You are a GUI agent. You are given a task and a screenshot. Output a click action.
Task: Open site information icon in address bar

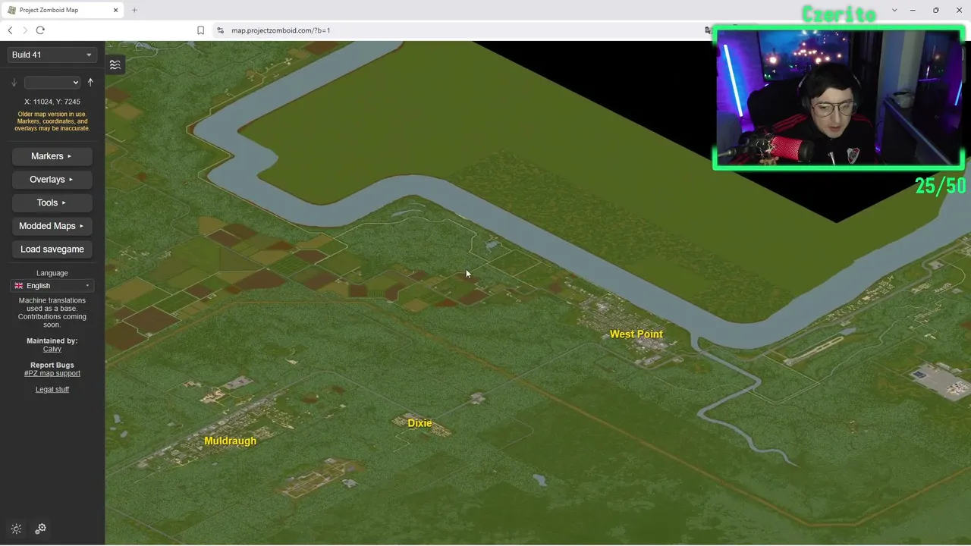point(220,30)
